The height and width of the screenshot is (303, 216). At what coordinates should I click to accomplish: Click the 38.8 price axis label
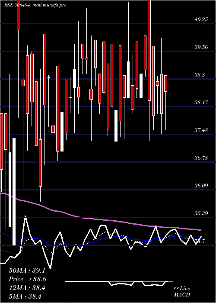(x=200, y=75)
